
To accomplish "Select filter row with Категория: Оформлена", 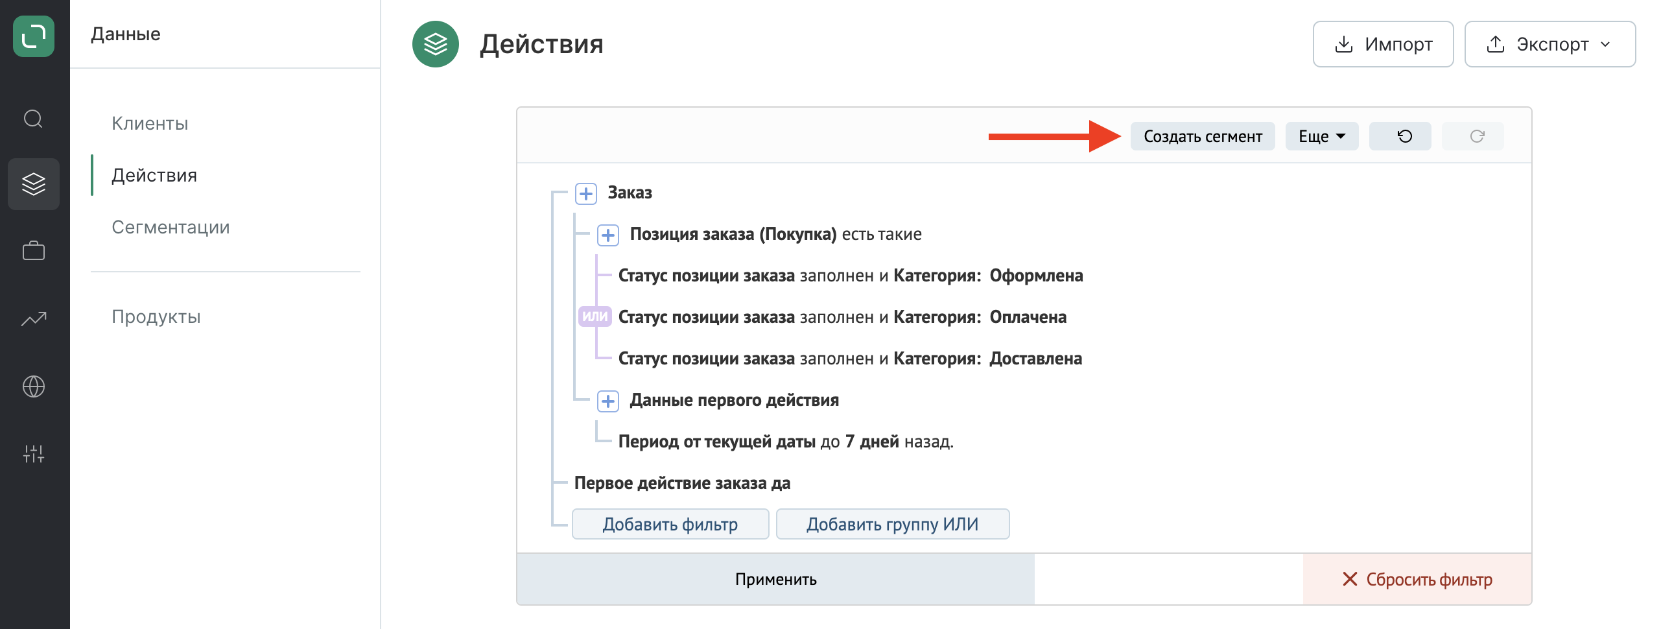I will click(850, 276).
